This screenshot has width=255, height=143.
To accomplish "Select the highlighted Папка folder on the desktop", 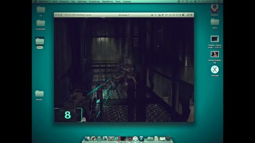I will point(40,41).
